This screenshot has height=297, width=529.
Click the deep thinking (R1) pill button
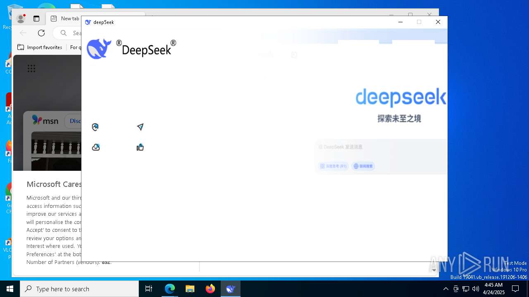tap(333, 166)
